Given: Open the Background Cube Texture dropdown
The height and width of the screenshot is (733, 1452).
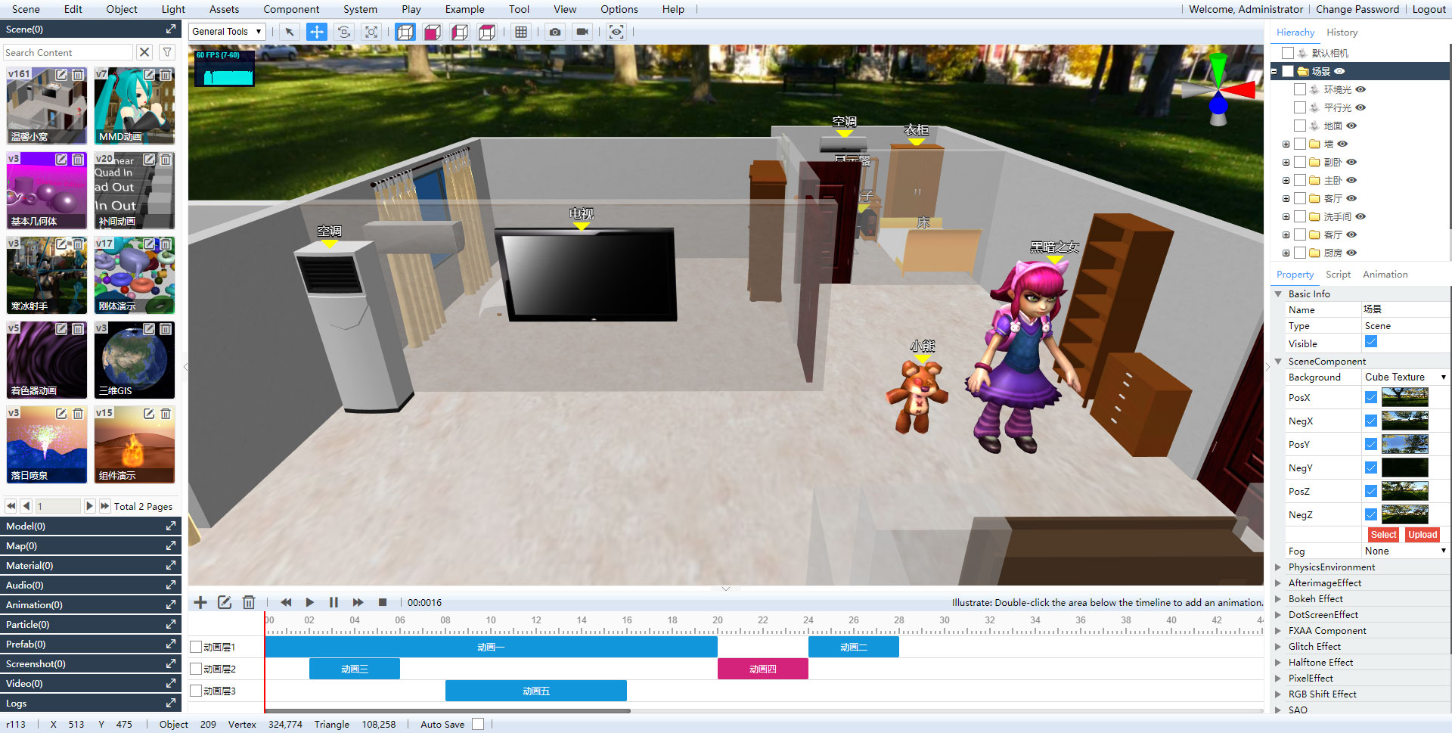Looking at the screenshot, I should coord(1405,377).
